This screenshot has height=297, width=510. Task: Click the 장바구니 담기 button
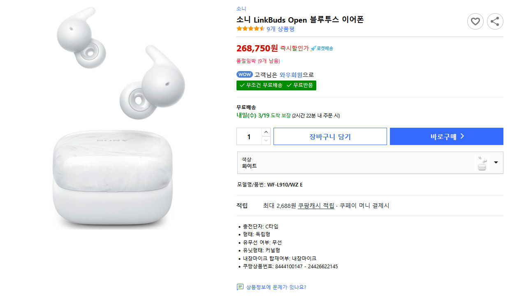tap(330, 136)
